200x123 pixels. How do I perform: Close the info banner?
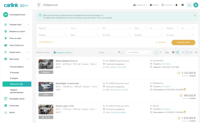click(x=195, y=15)
